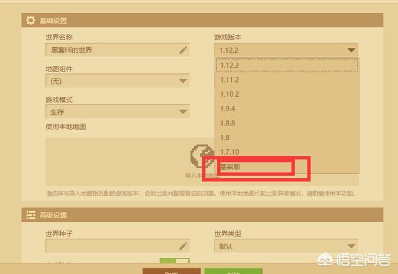Collapse the 游戏版本 dropdown arrow
The image size is (398, 274).
tap(351, 50)
